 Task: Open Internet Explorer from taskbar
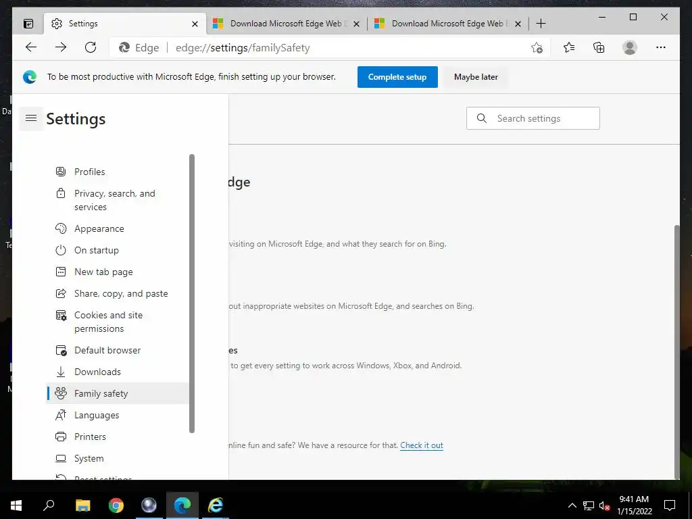pyautogui.click(x=216, y=505)
